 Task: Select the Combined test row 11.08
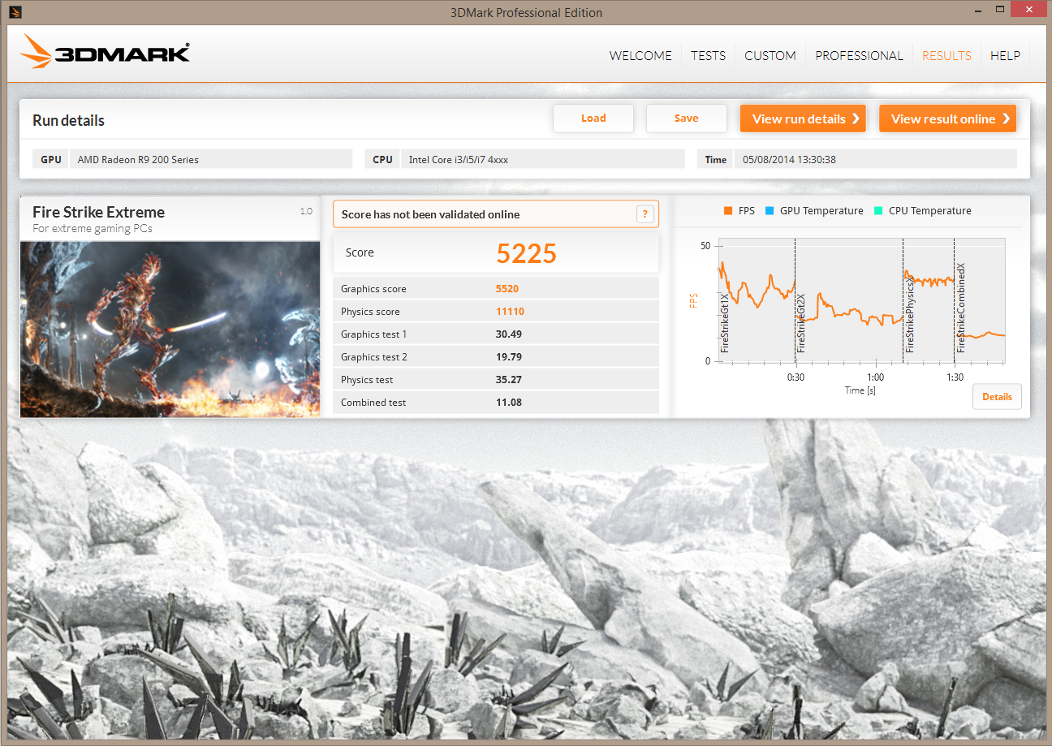click(496, 403)
